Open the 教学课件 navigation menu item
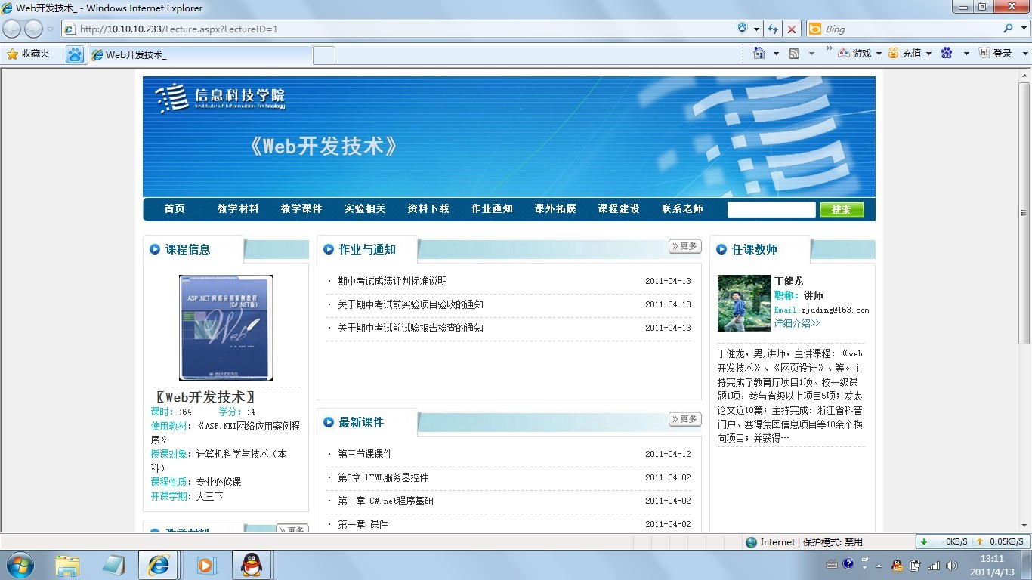 click(301, 209)
